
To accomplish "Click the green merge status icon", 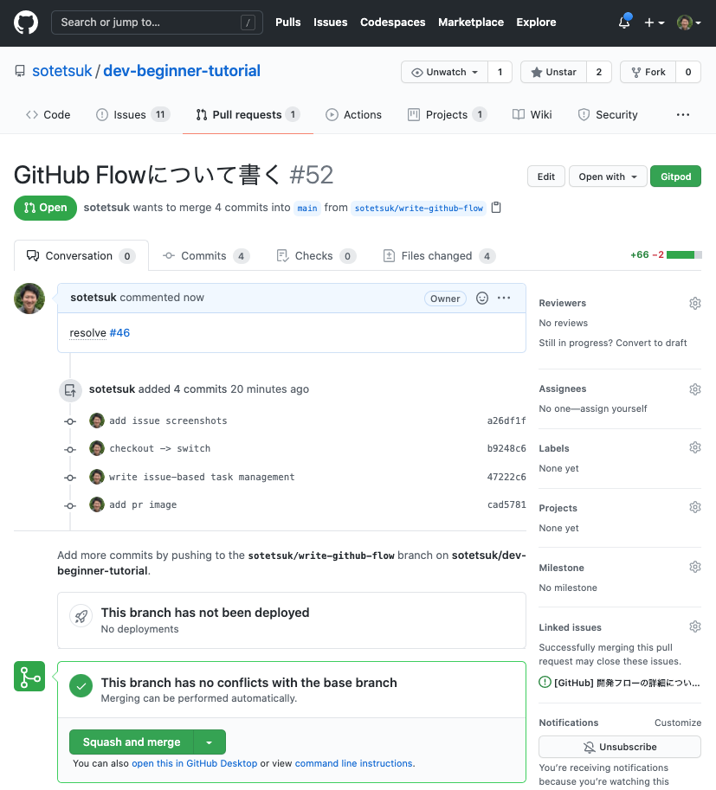I will click(x=29, y=676).
